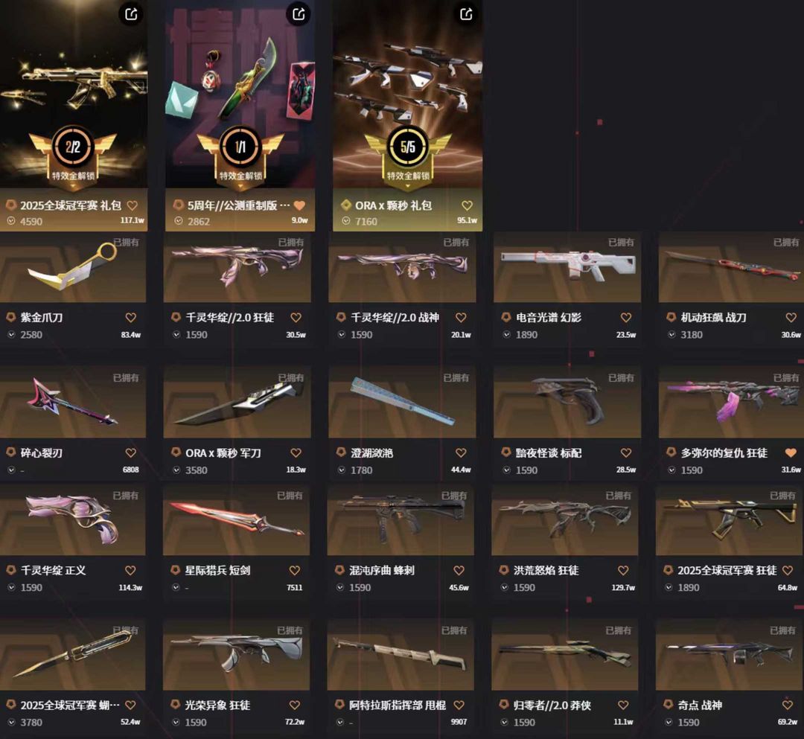Favorite the 电音光谱 幻影 skin
The width and height of the screenshot is (804, 739).
point(626,318)
